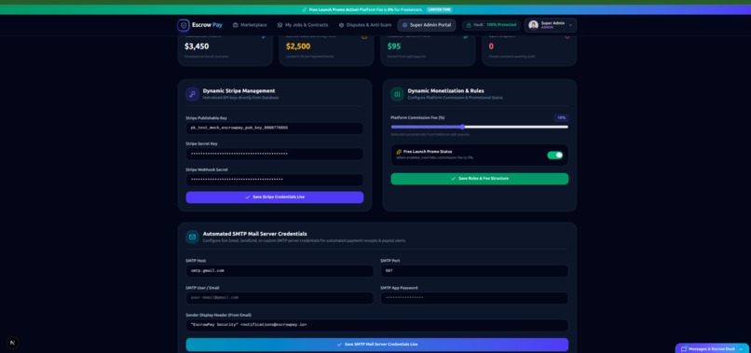The height and width of the screenshot is (353, 751).
Task: Save Stripe Credentials Live
Action: (x=275, y=197)
